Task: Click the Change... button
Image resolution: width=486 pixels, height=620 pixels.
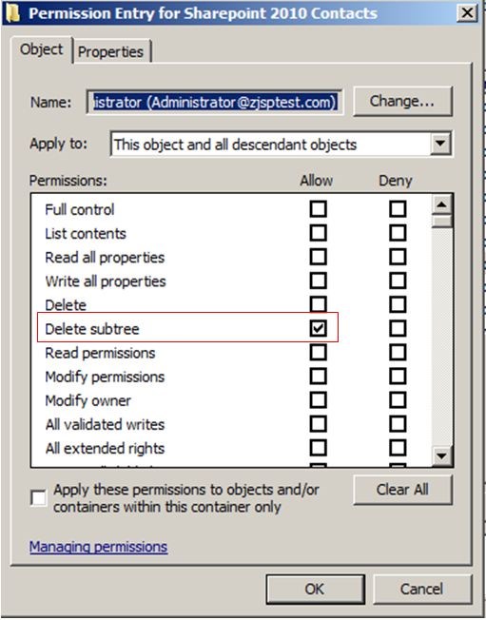Action: click(402, 101)
